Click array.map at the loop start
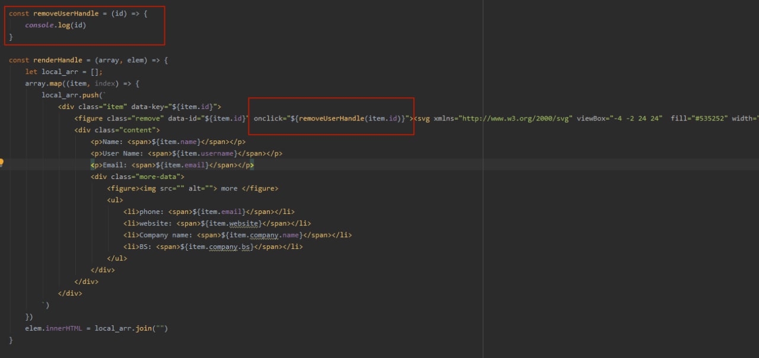This screenshot has width=759, height=358. 43,84
